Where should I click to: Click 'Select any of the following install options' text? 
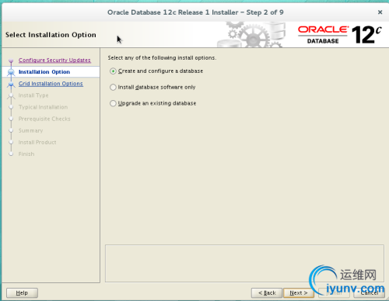pos(162,57)
